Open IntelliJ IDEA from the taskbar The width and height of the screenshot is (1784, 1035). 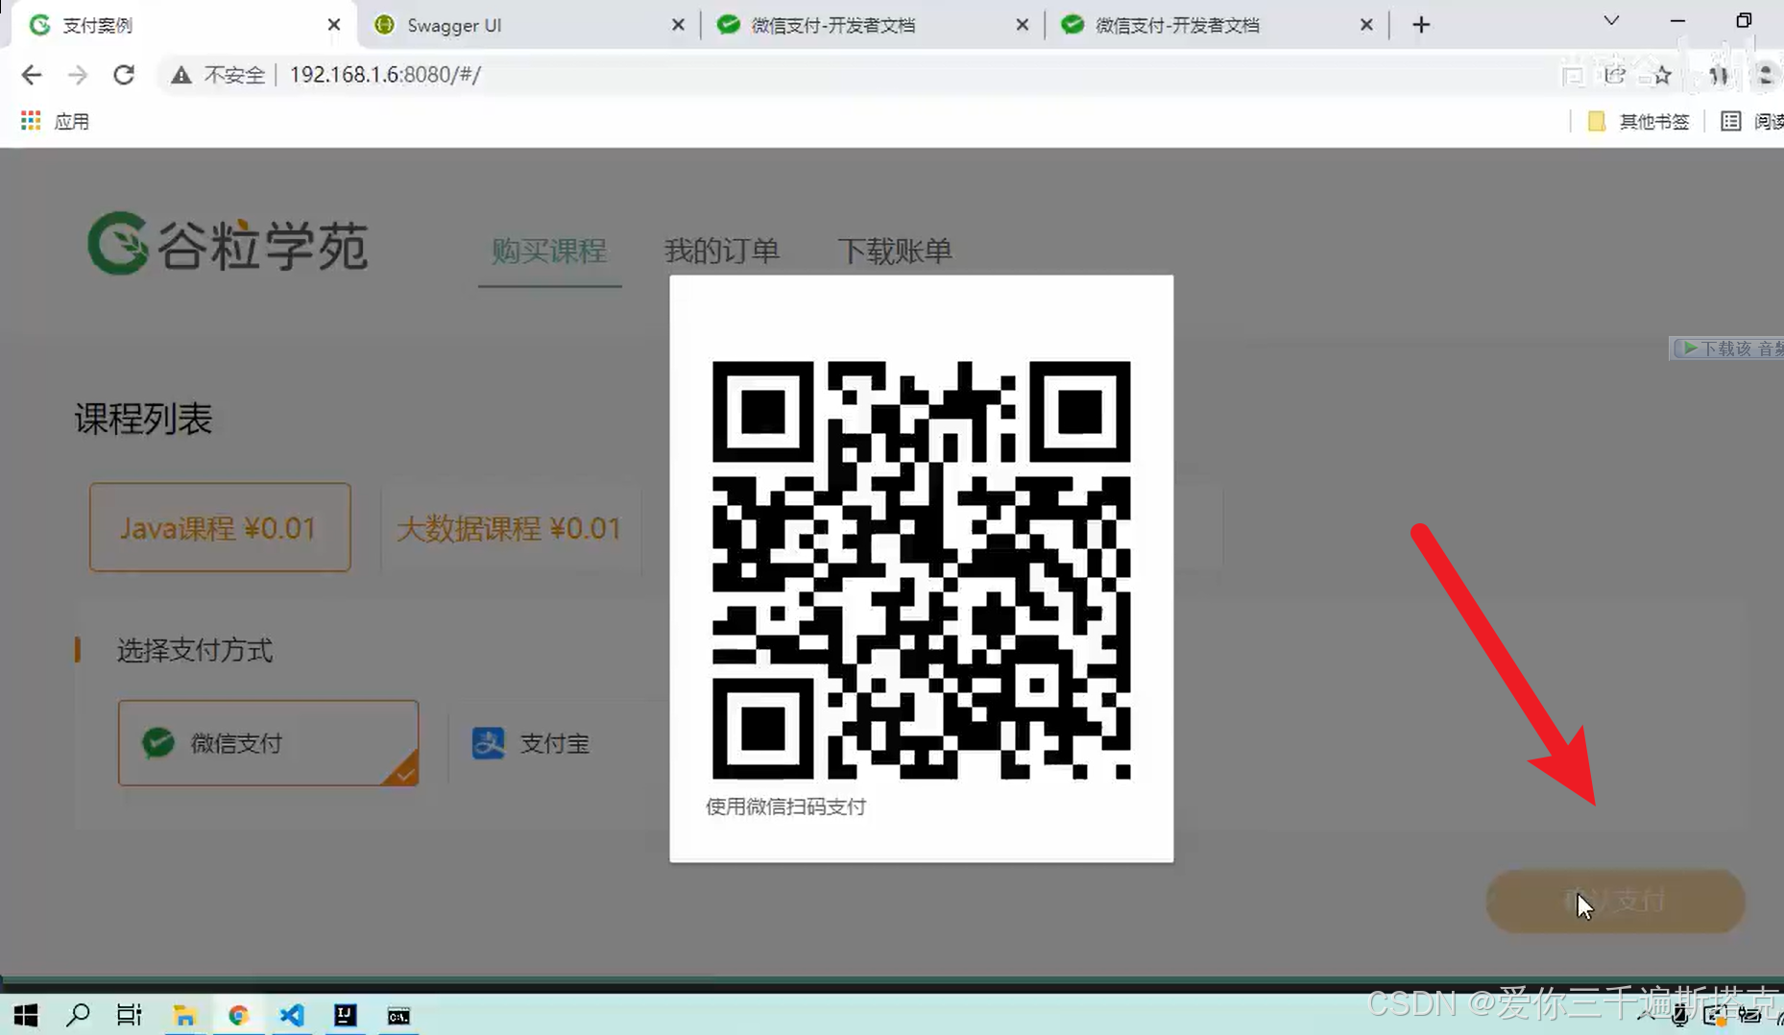click(x=345, y=1016)
